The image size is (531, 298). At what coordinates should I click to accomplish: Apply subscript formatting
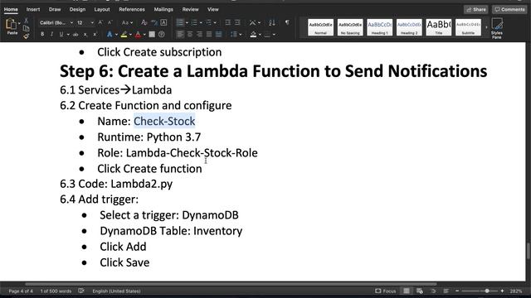pos(85,35)
